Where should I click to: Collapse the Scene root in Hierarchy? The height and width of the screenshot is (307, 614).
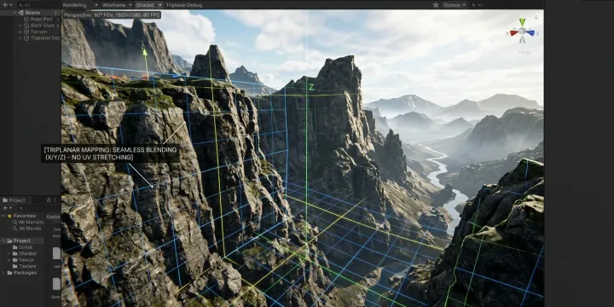point(15,13)
